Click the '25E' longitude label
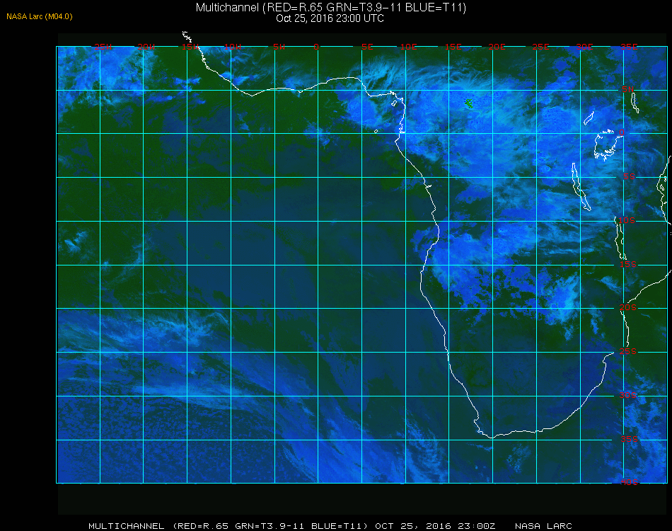The height and width of the screenshot is (531, 672). [540, 47]
